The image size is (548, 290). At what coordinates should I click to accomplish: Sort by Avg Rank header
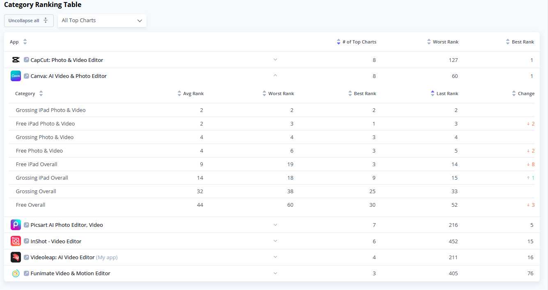[190, 94]
